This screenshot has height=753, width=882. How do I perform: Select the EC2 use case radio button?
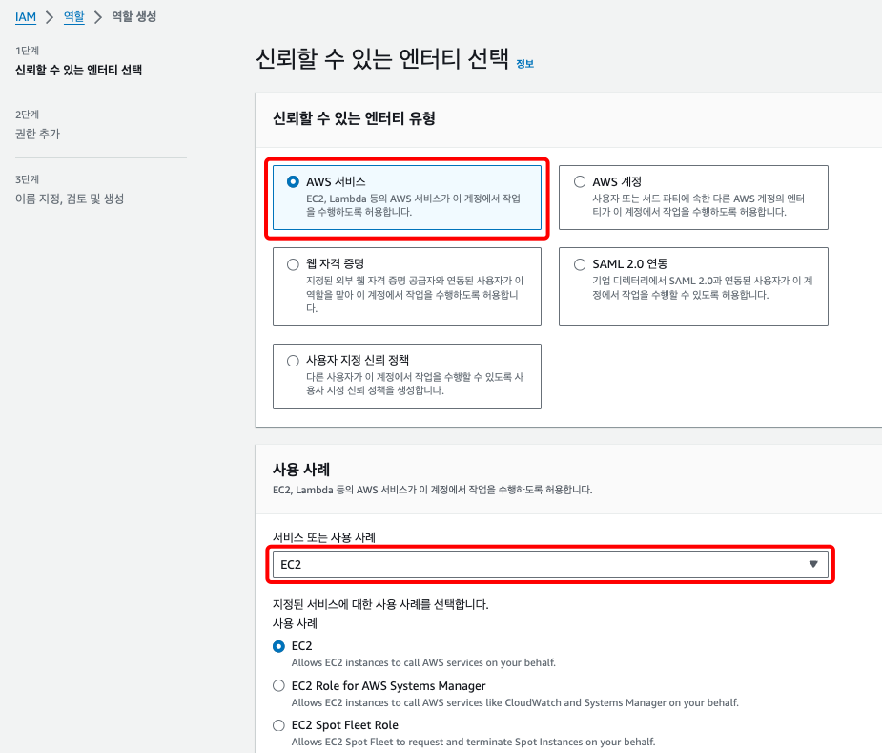(278, 646)
